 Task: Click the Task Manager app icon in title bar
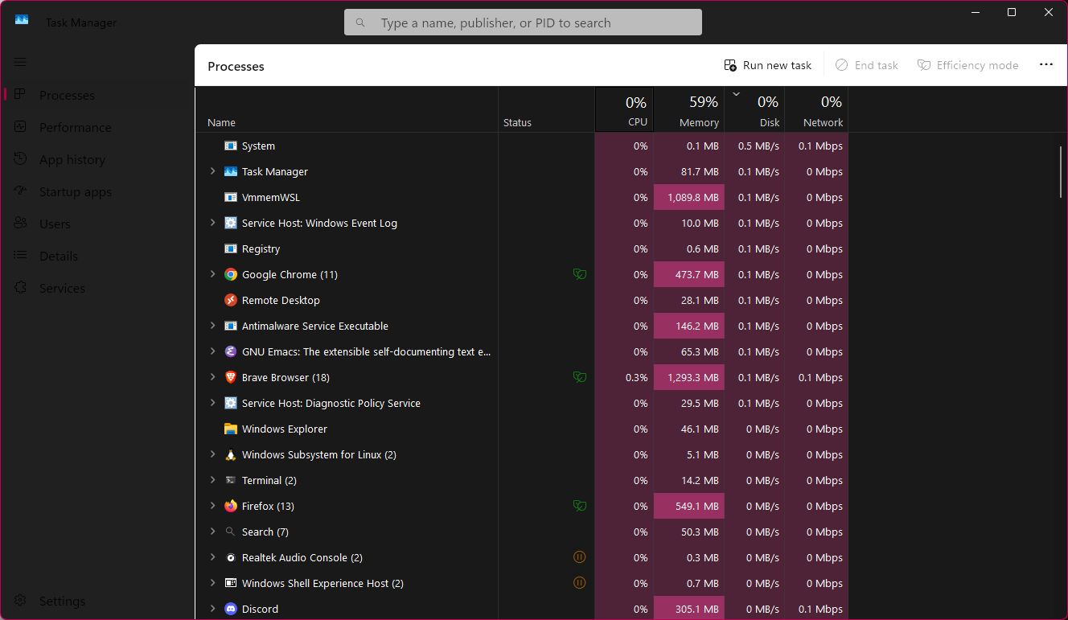pyautogui.click(x=22, y=19)
